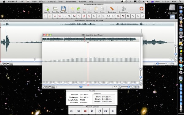Click the red arrow-to-bar icon in the effects toolbar
This screenshot has height=115, width=184.
coord(89,16)
